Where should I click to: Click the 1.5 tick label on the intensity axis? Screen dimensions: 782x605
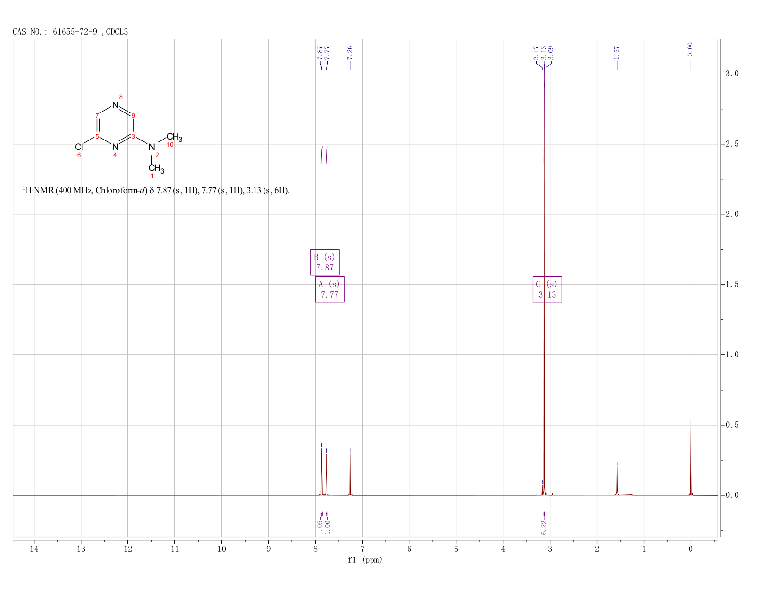pos(732,284)
